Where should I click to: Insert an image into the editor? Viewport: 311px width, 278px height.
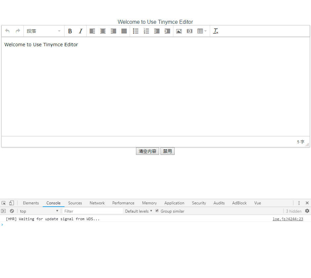pyautogui.click(x=179, y=31)
